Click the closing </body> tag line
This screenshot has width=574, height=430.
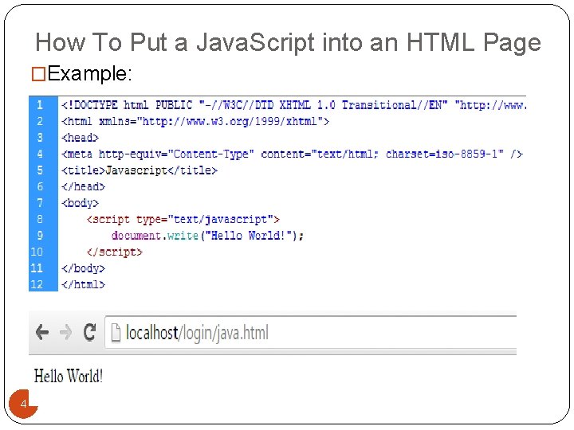[84, 268]
